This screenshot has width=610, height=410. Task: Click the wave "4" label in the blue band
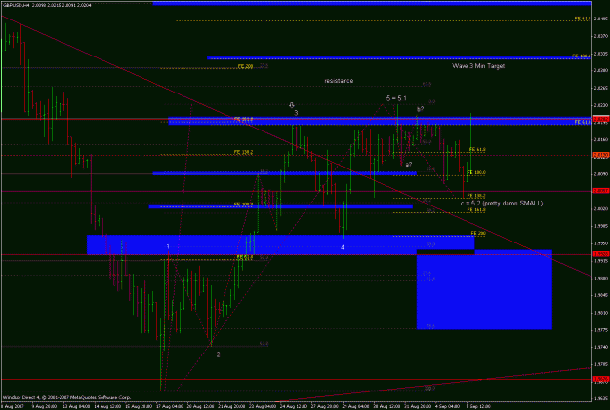click(x=343, y=247)
